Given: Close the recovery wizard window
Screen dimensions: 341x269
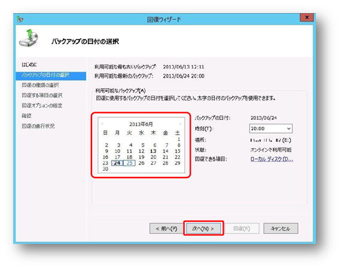Looking at the screenshot, I should pos(307,17).
